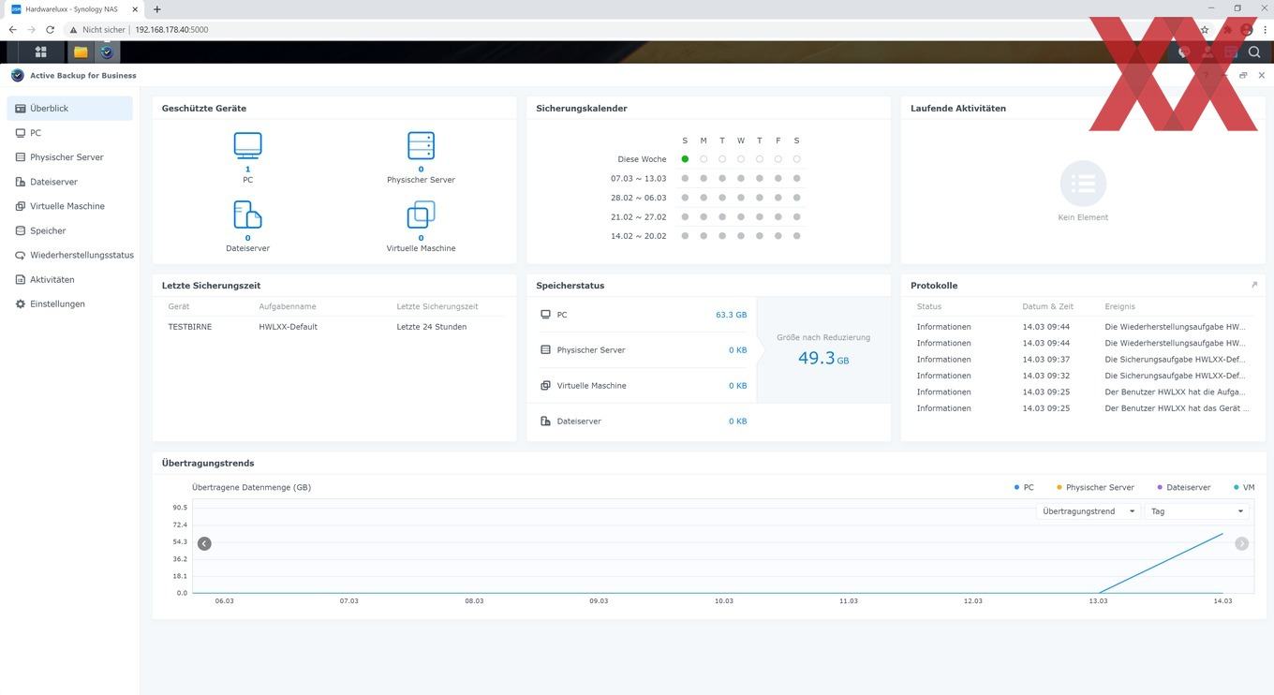Click Datum & Zeit column header in Protokolle
Image resolution: width=1274 pixels, height=695 pixels.
tap(1048, 306)
